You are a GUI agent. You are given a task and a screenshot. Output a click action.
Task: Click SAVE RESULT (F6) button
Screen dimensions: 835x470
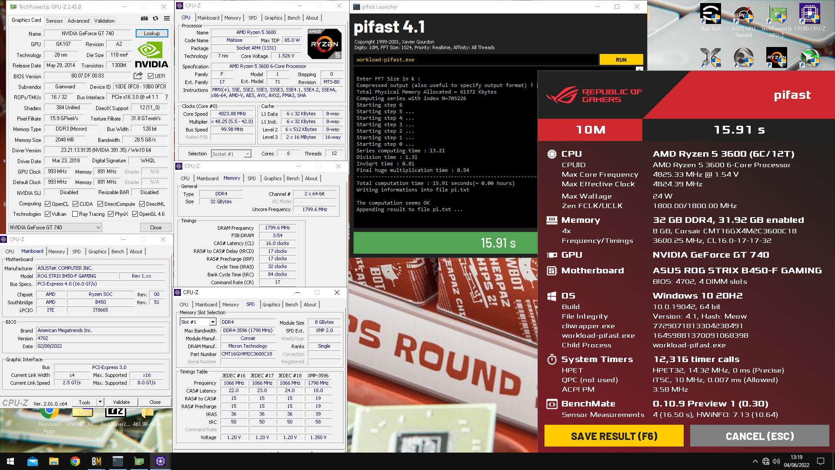(614, 436)
